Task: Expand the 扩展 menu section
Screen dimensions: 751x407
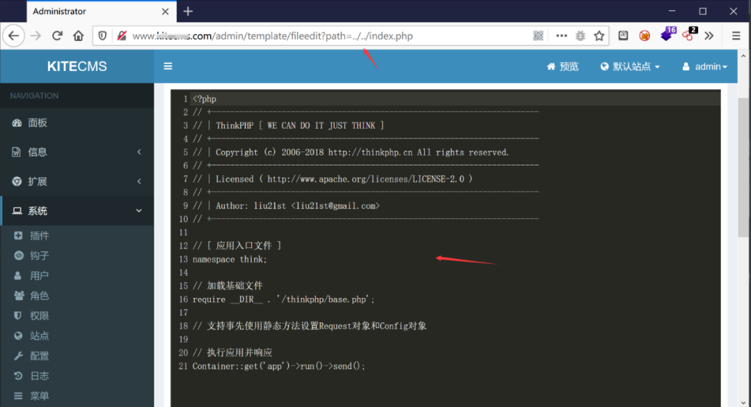Action: coord(77,181)
